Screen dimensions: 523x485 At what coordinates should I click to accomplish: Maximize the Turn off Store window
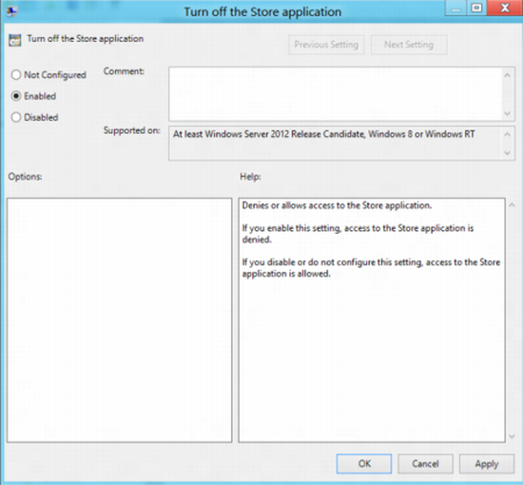(x=476, y=8)
